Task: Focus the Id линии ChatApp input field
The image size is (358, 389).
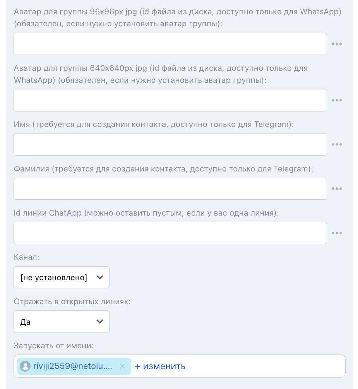Action: click(x=170, y=233)
